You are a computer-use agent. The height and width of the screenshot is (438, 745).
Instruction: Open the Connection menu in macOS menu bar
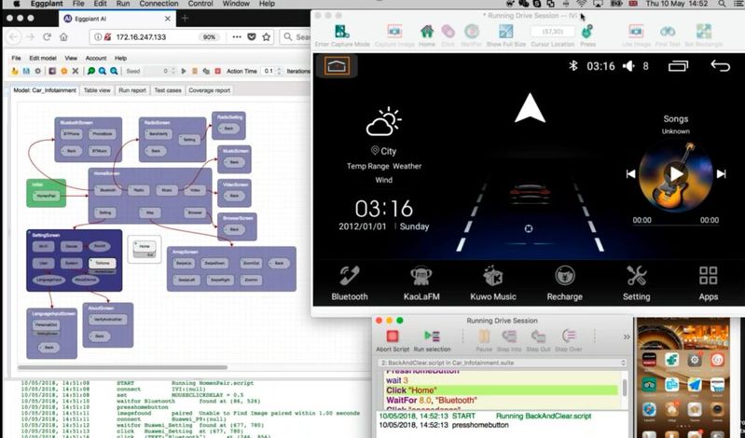pyautogui.click(x=159, y=4)
